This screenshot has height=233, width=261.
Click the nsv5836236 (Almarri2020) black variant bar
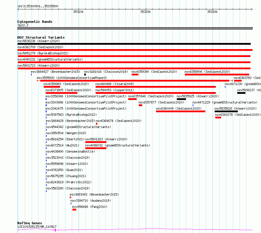[x=134, y=44]
